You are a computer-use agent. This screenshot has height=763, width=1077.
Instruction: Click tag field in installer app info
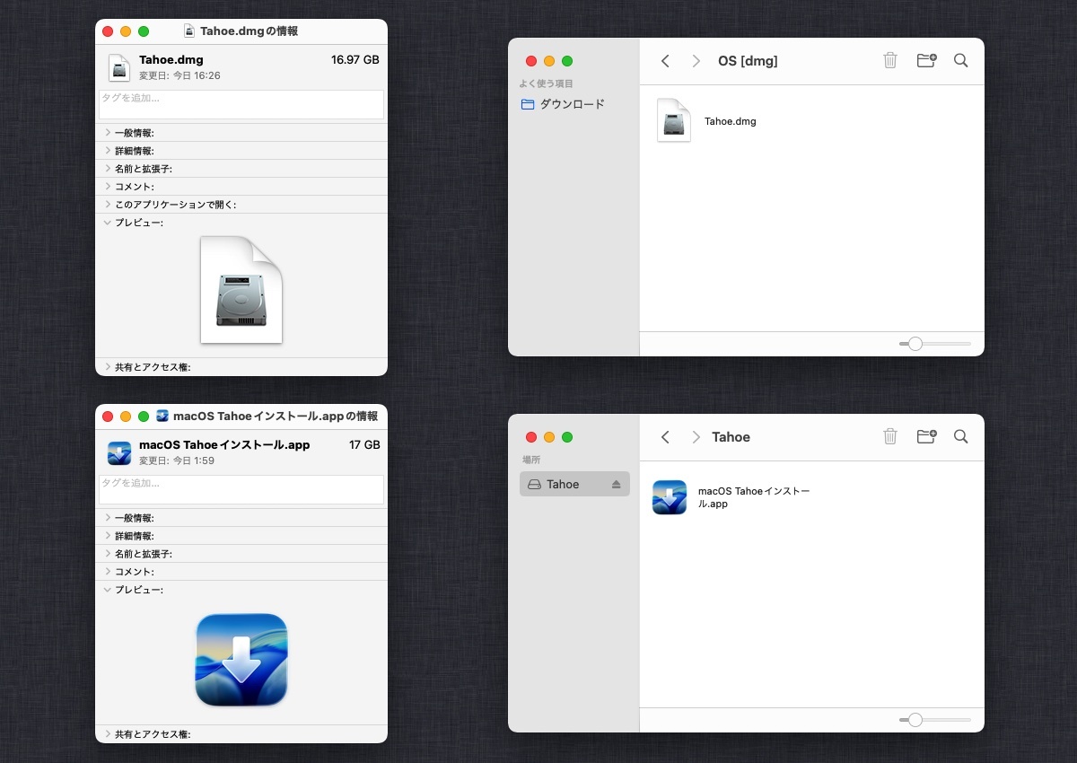[241, 489]
